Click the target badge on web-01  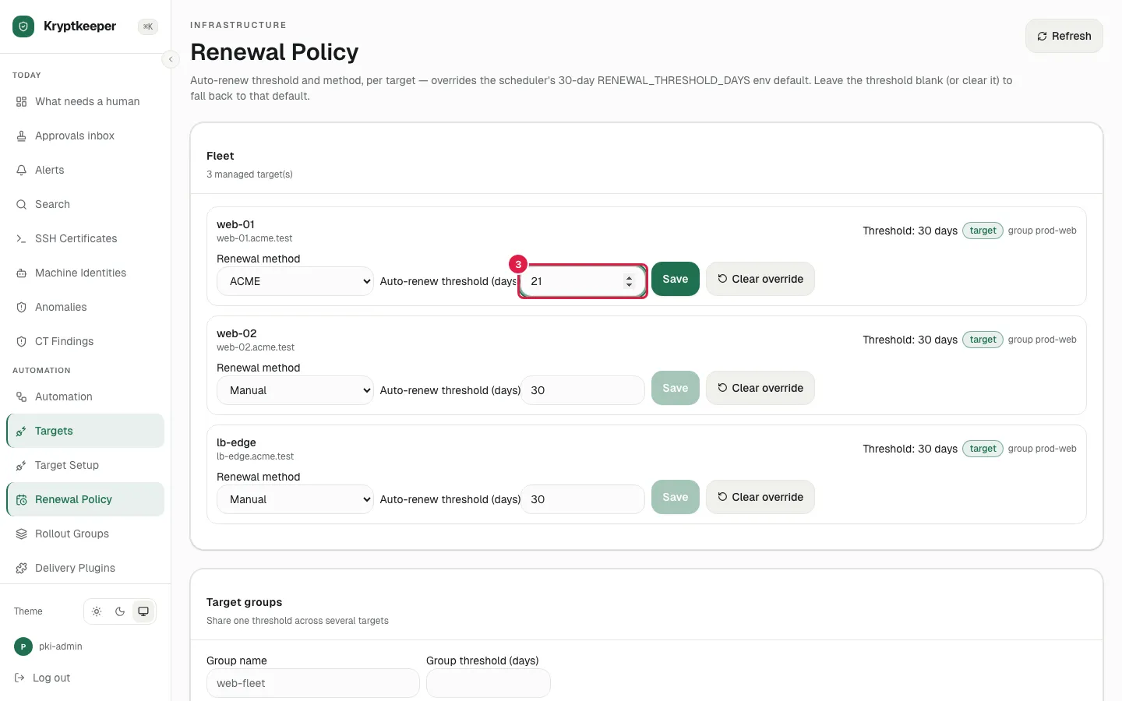click(x=983, y=231)
